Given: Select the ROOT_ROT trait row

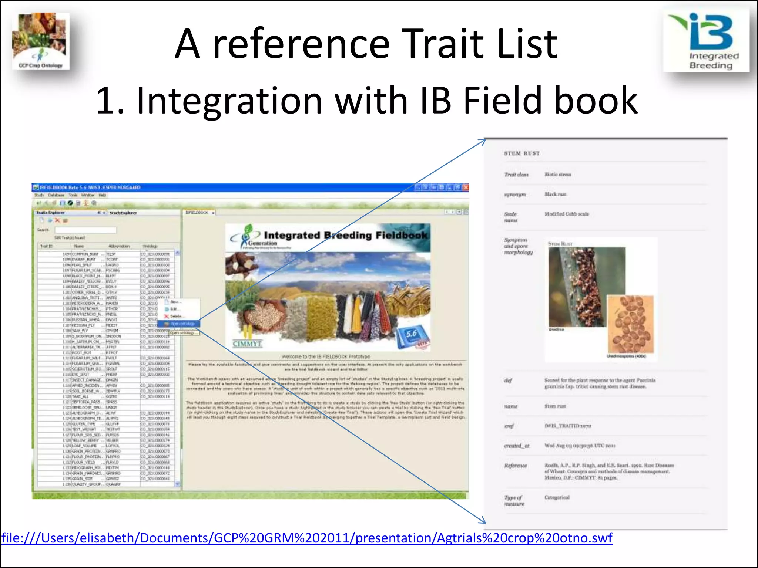Looking at the screenshot, I should pyautogui.click(x=106, y=353).
